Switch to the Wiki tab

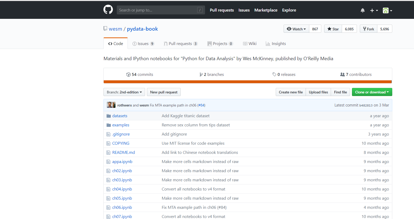(x=250, y=44)
